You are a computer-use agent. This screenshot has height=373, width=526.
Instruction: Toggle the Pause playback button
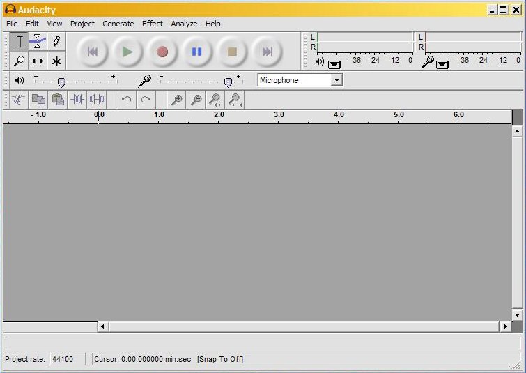click(x=197, y=52)
